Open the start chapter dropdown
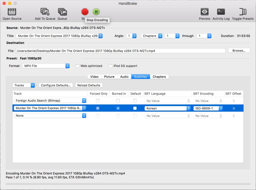256x190 pixels. [172, 36]
